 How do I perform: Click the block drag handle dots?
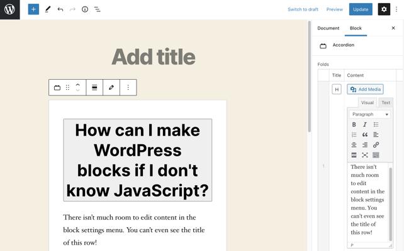pyautogui.click(x=67, y=88)
